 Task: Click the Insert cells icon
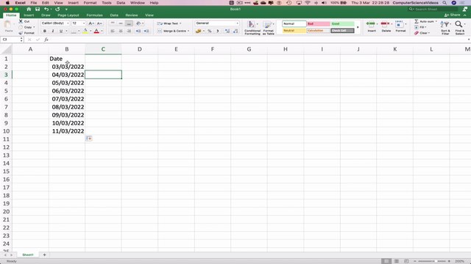pyautogui.click(x=371, y=24)
